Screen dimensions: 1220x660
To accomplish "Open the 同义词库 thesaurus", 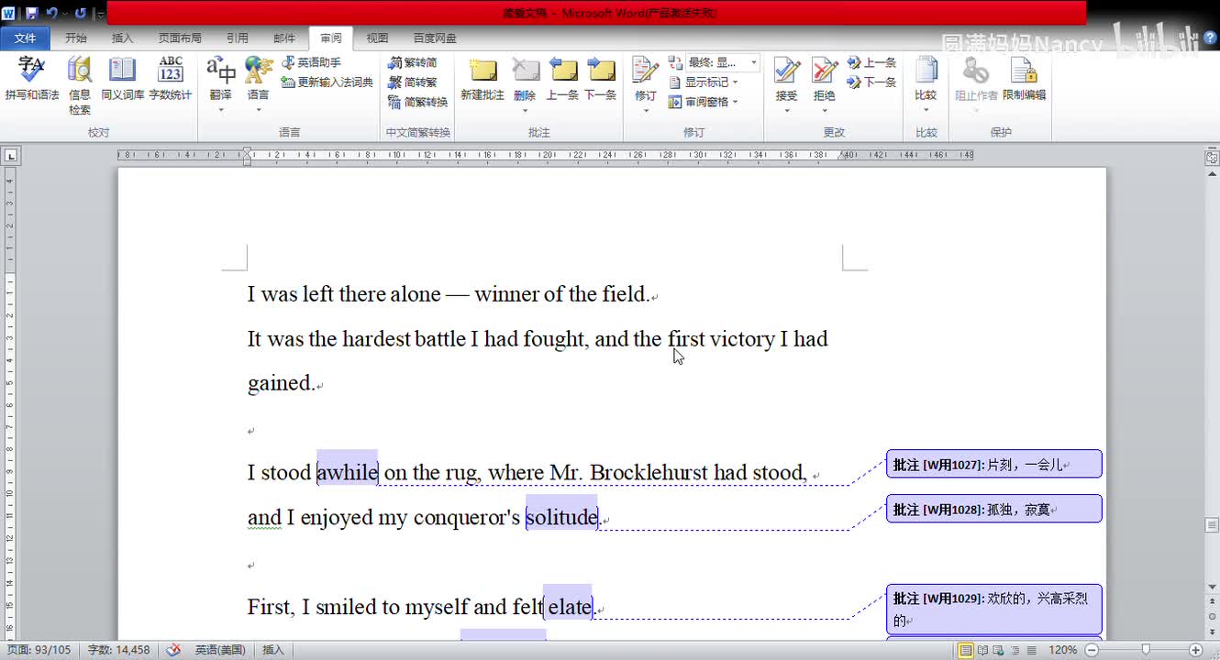I will (122, 79).
